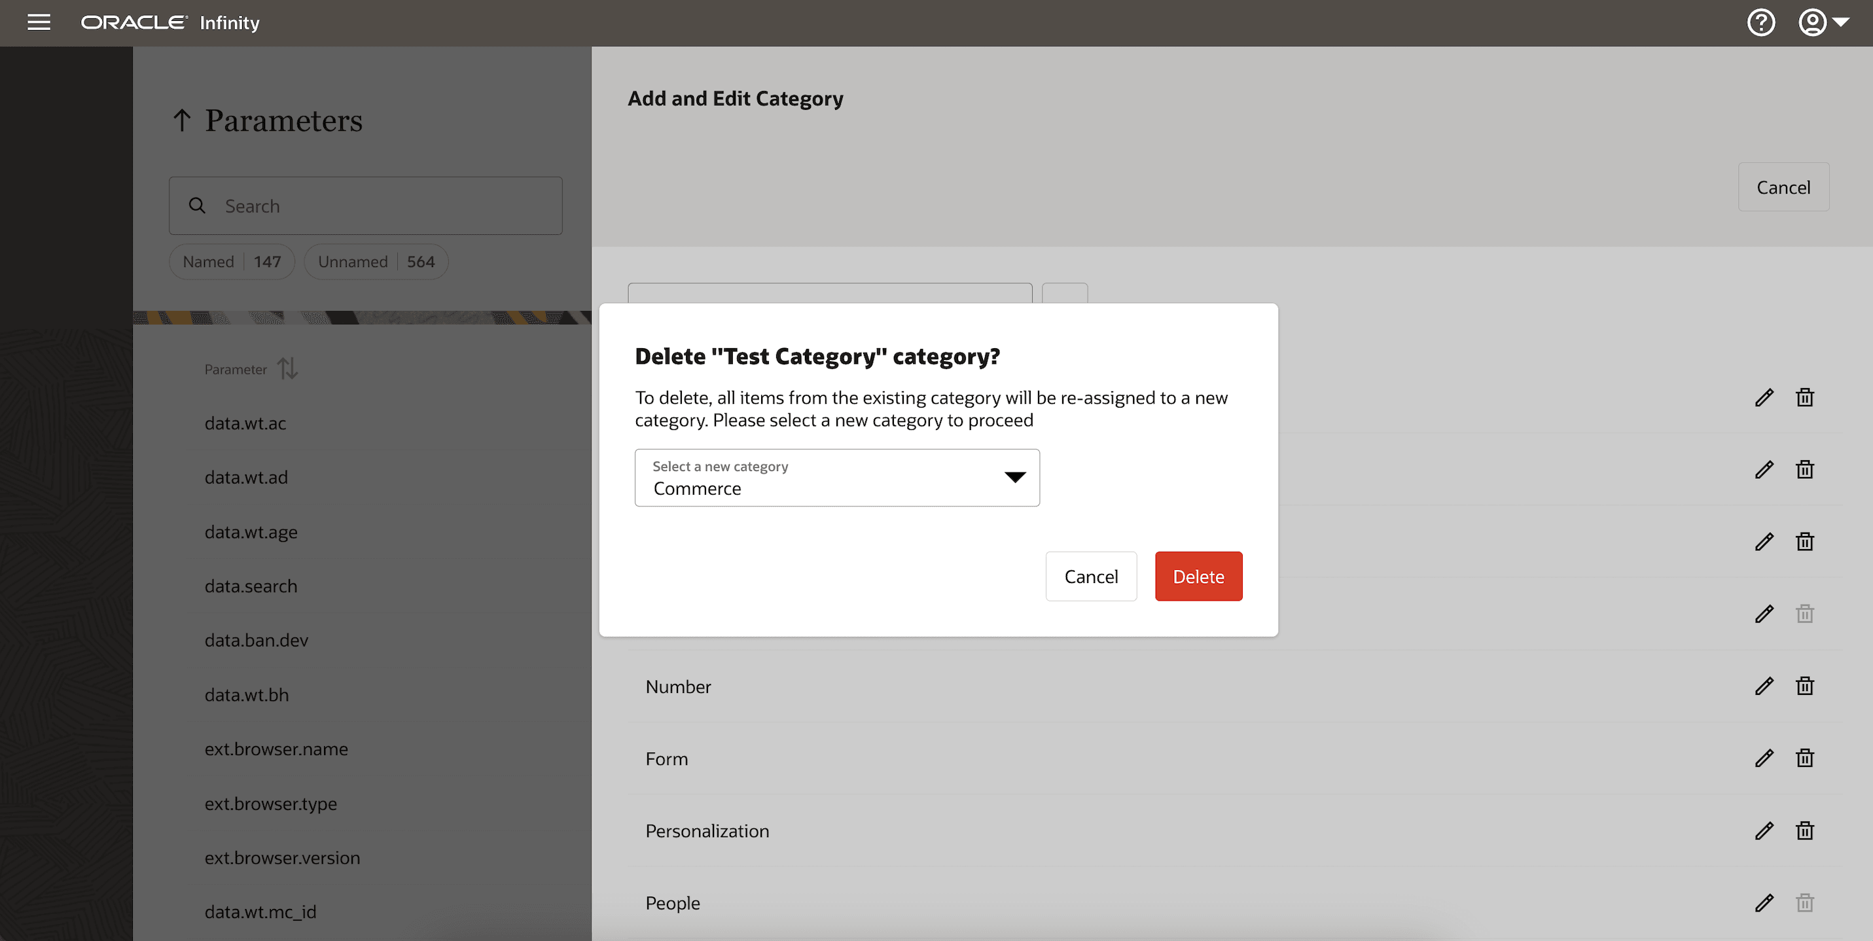
Task: Sort by the Parameter column arrows
Action: 288,368
